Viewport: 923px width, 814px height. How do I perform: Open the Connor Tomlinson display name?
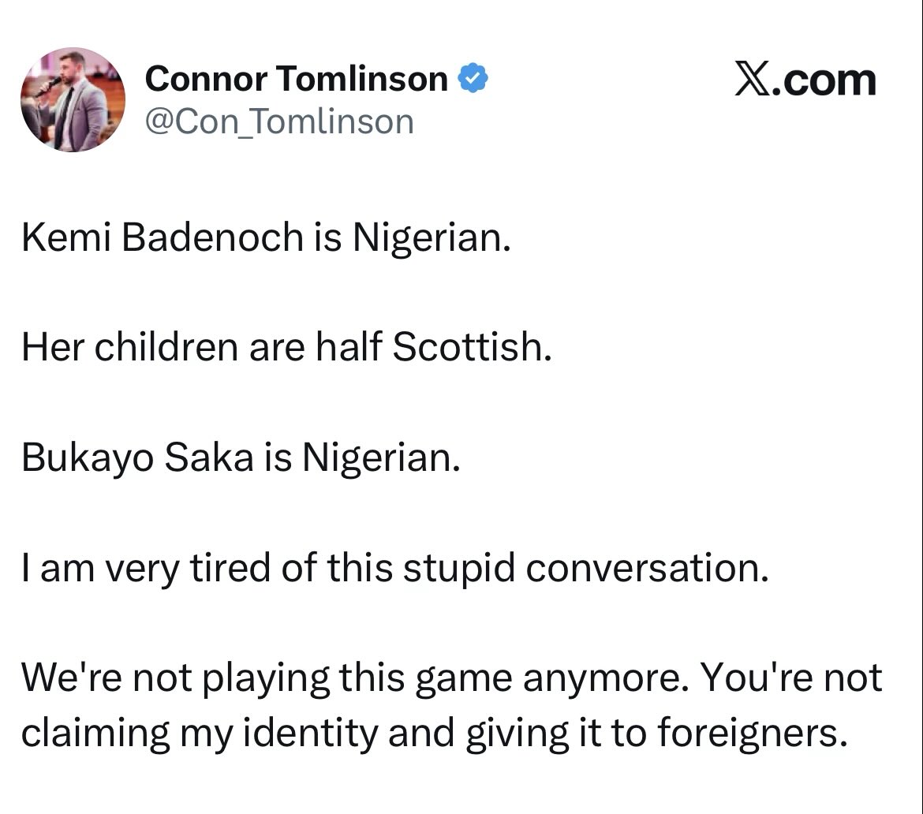point(296,78)
